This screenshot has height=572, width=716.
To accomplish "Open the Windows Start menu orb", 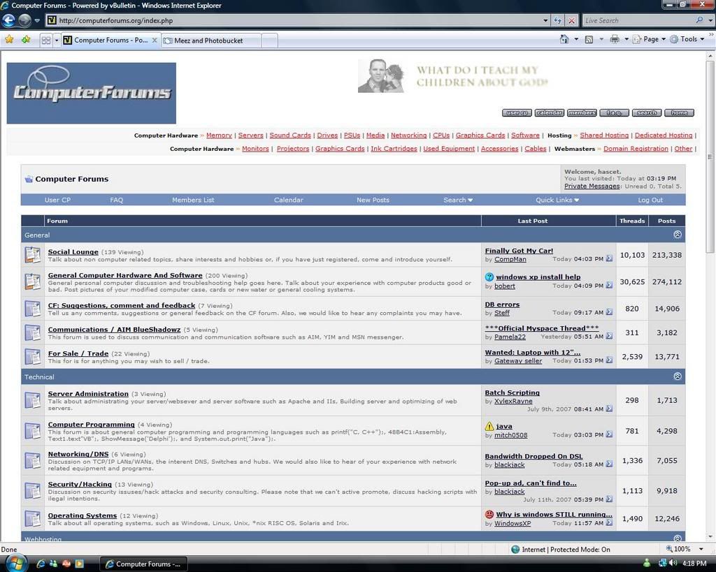I will [x=15, y=563].
